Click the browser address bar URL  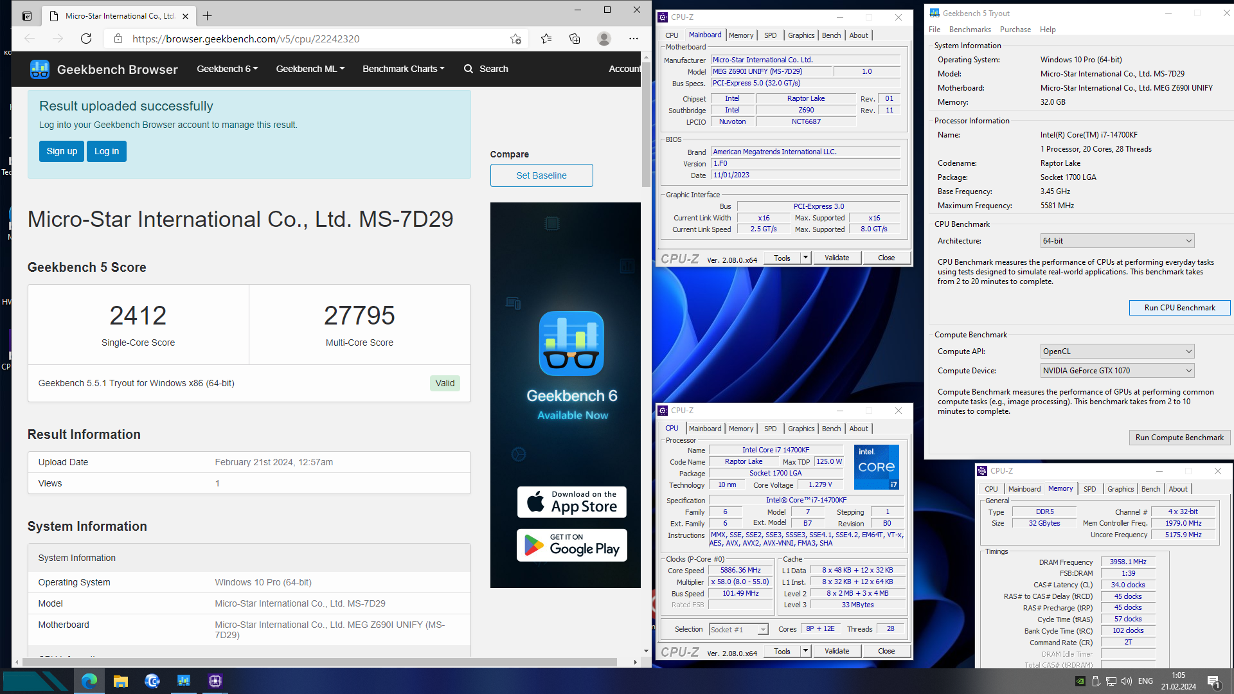(246, 39)
